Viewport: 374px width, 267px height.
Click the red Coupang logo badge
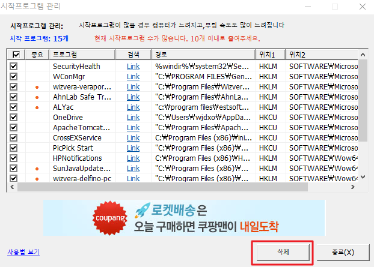(x=110, y=218)
